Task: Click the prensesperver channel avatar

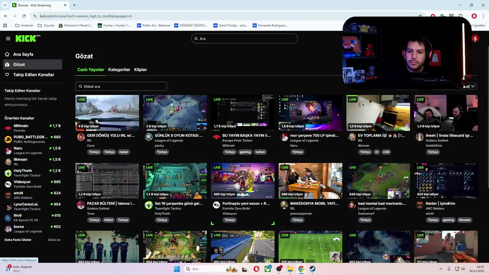Action: (284, 205)
